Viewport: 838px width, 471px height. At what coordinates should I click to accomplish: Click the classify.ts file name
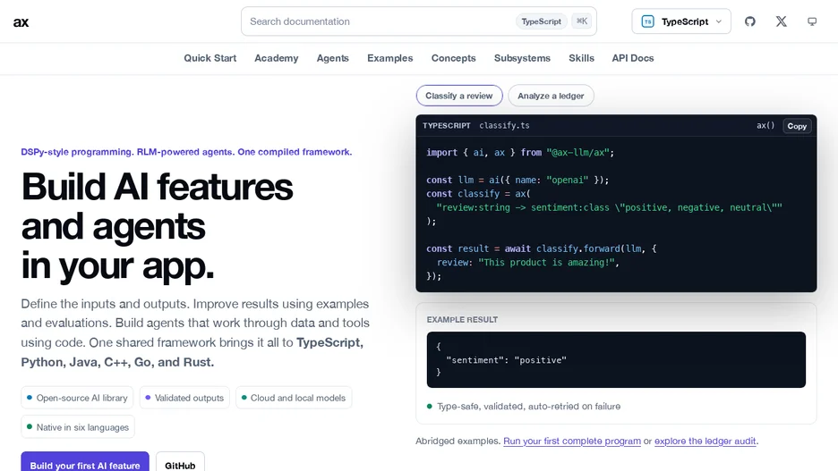click(504, 125)
